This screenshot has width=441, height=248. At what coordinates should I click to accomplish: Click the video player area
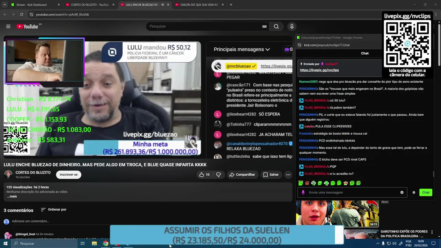click(148, 97)
